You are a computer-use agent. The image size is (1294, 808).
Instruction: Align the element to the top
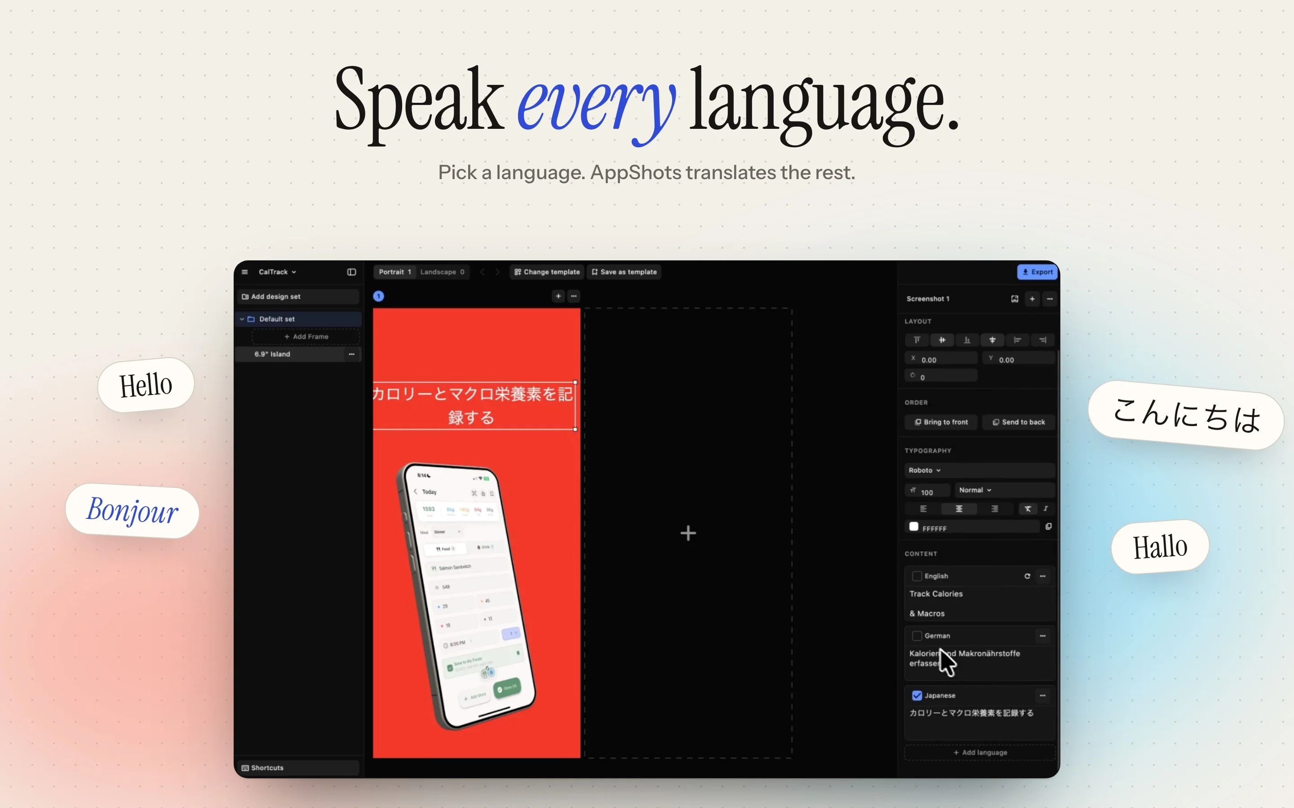917,340
